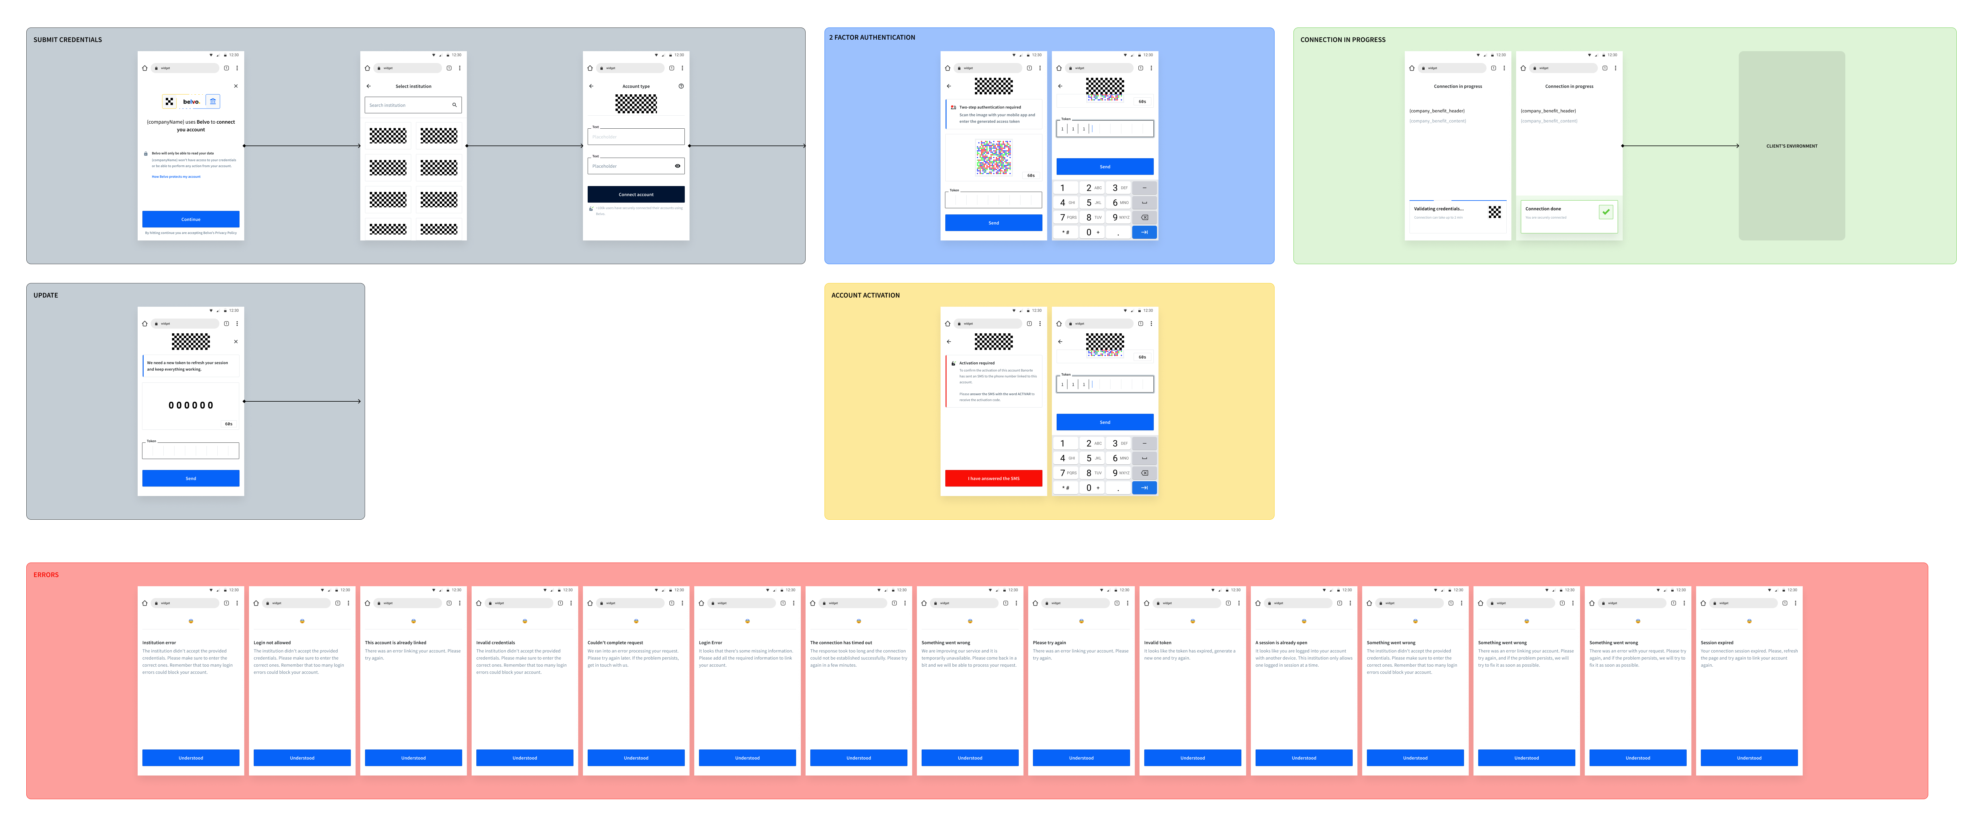
Task: Click 'How Belvo protects my account' link
Action: [x=176, y=177]
